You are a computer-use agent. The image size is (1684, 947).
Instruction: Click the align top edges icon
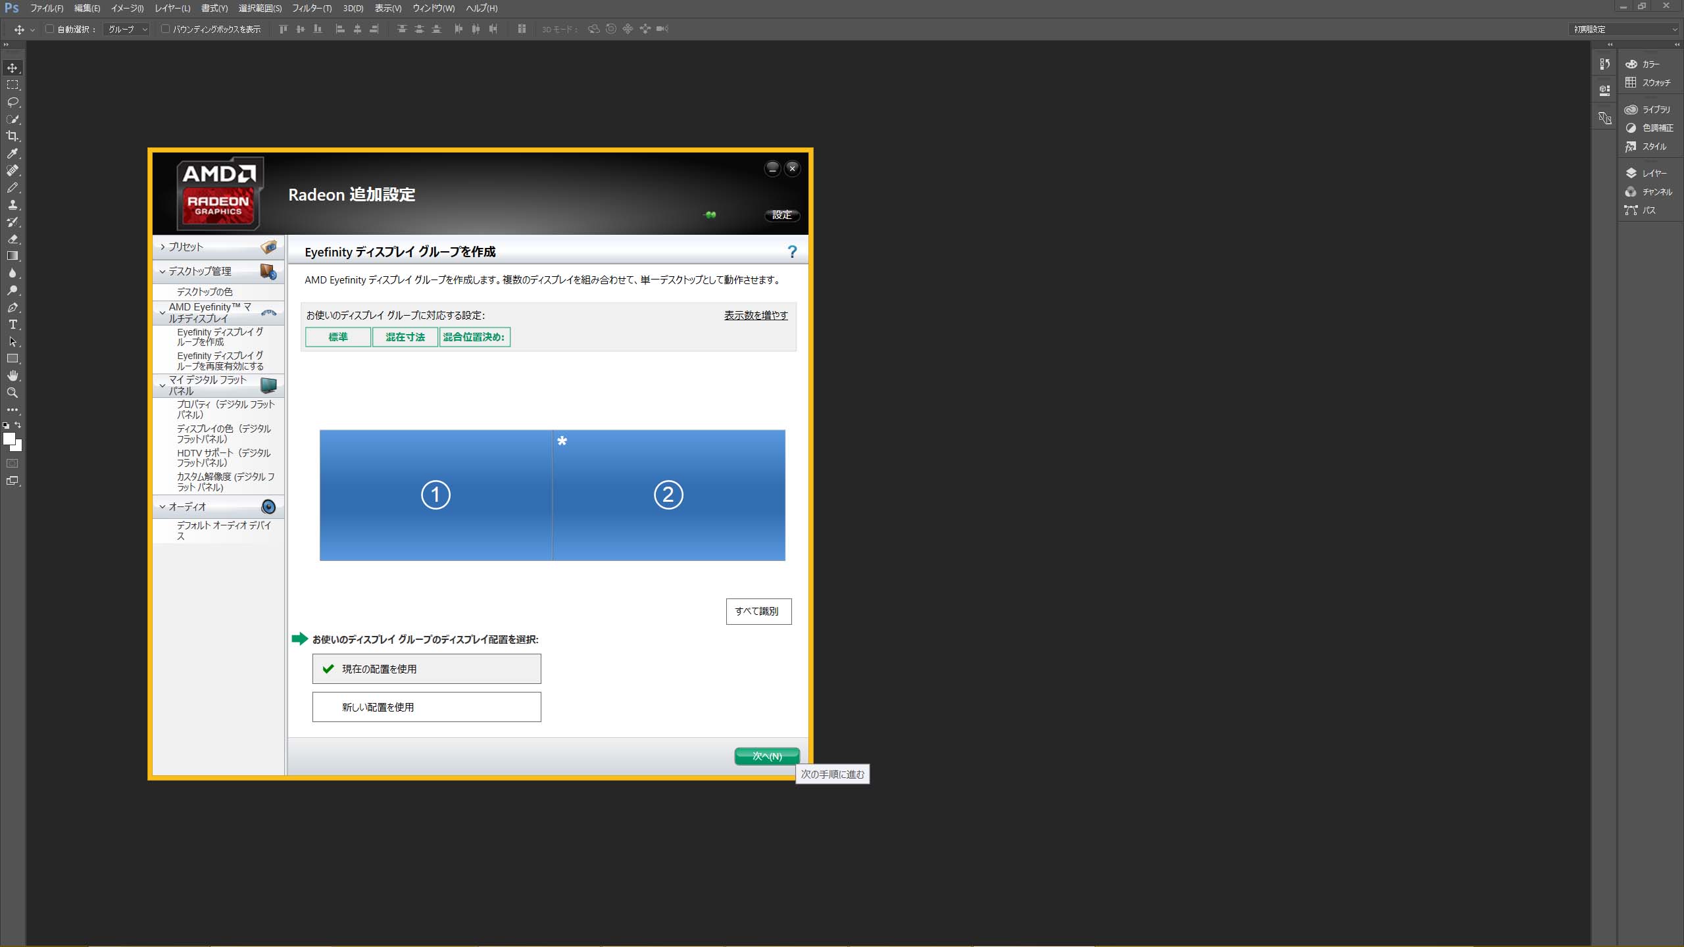pos(284,29)
